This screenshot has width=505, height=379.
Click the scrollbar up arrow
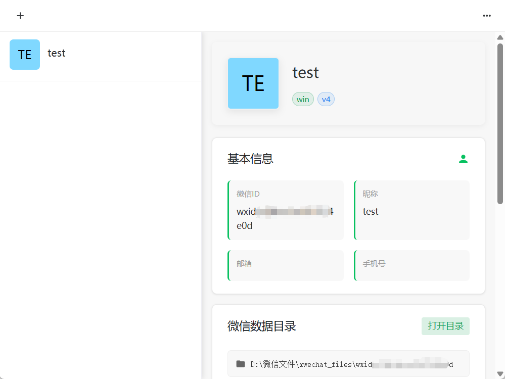[x=500, y=37]
